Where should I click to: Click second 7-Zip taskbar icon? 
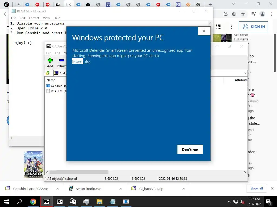60,202
